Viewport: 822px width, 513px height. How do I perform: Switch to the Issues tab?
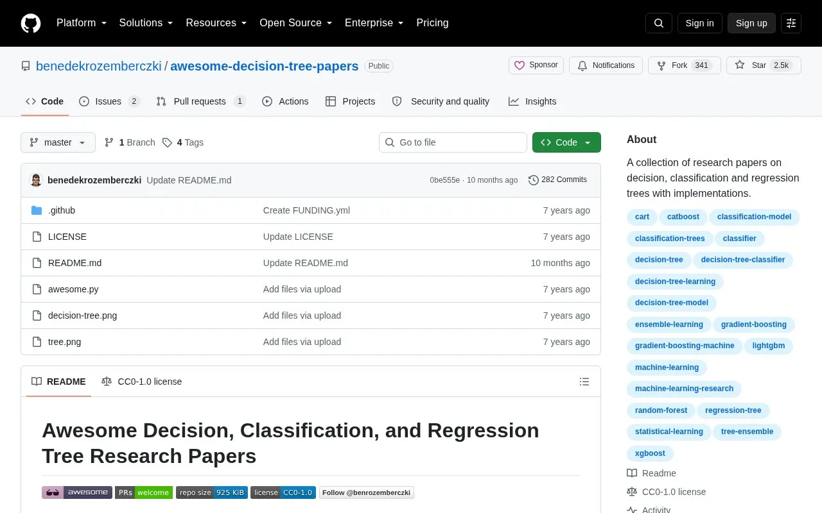109,101
